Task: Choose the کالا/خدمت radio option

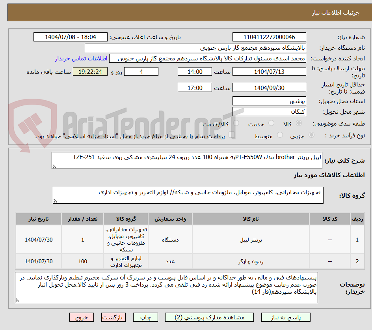Action: (x=236, y=123)
